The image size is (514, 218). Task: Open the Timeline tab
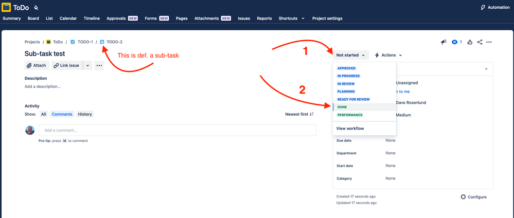[x=92, y=19]
